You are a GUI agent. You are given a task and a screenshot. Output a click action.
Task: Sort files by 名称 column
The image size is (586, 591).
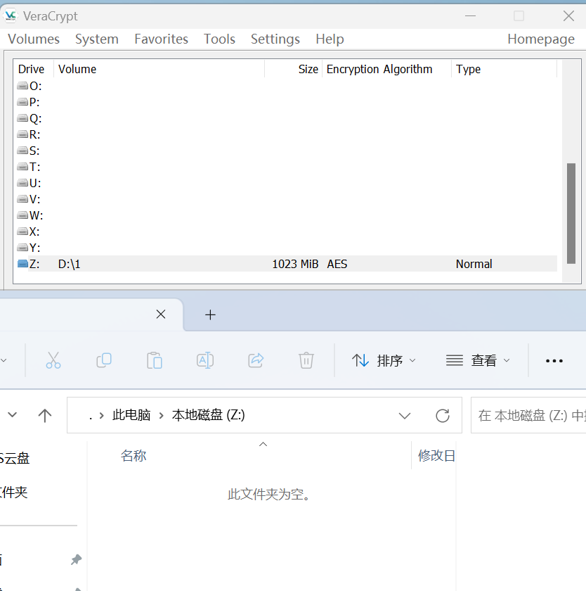click(134, 456)
